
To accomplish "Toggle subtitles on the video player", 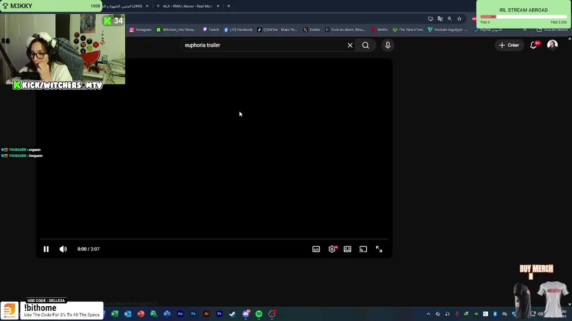I will pyautogui.click(x=316, y=249).
